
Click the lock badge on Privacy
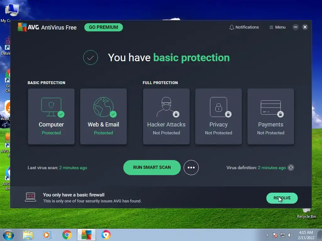[x=228, y=114]
